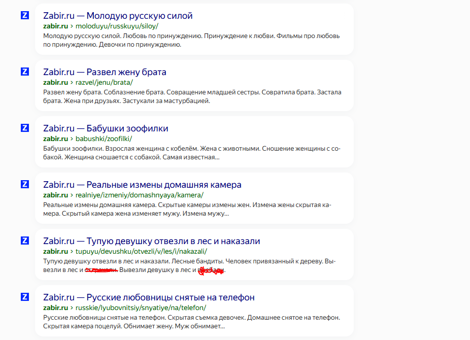Click the snippet text starting 'Развел жену брата. Соблазнение'
The height and width of the screenshot is (340, 470).
coord(192,96)
